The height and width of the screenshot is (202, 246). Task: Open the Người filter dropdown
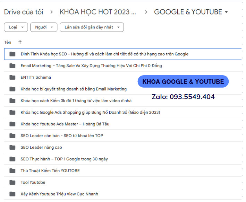[x=44, y=27]
